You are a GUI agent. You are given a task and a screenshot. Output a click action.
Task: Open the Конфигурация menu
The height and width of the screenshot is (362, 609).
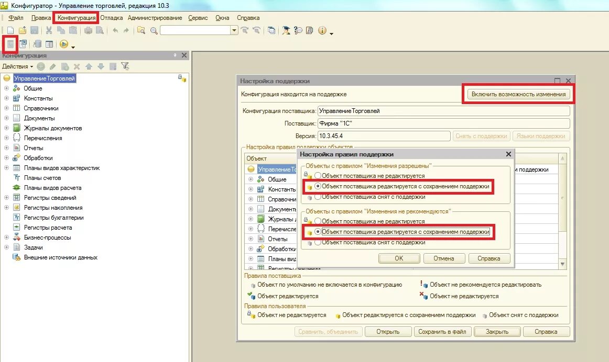click(77, 18)
